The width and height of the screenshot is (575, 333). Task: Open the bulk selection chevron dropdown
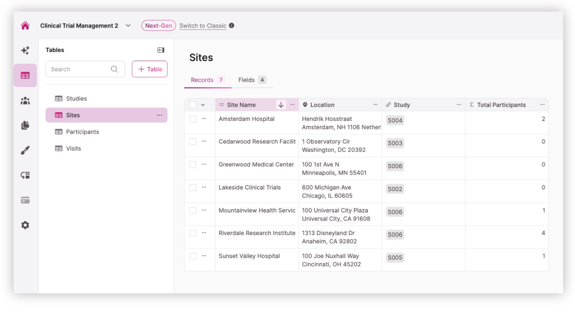[203, 105]
